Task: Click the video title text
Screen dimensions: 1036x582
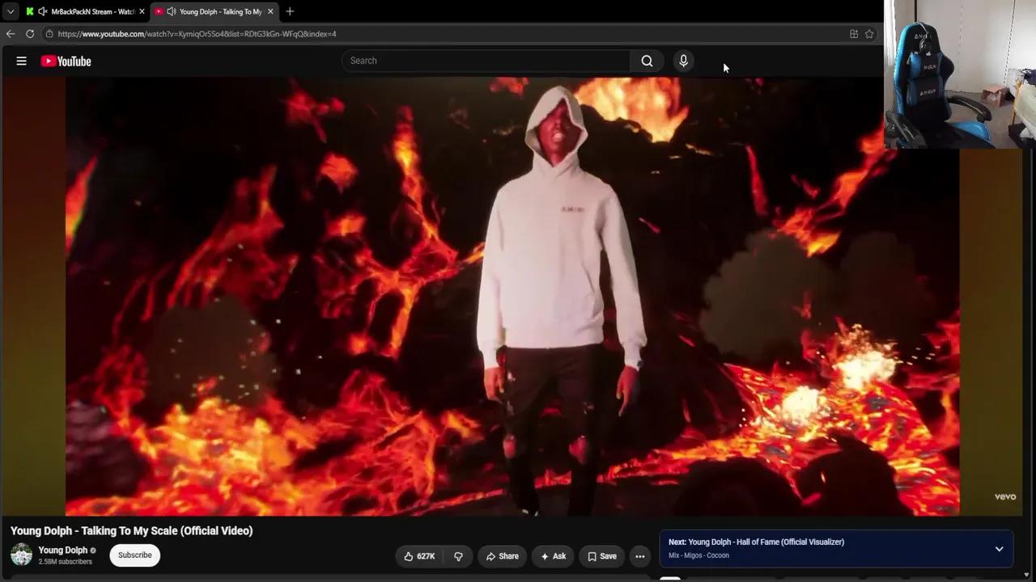Action: coord(131,531)
